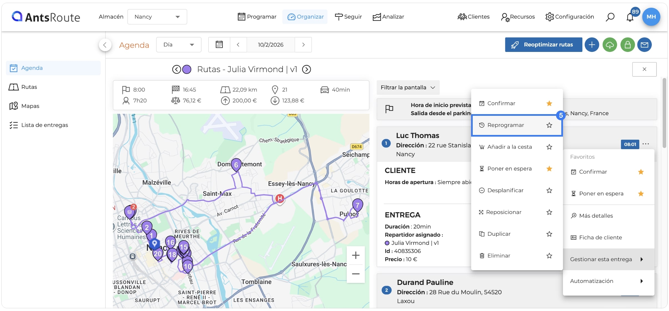669x311 pixels.
Task: Click the green lock routes icon
Action: click(627, 45)
